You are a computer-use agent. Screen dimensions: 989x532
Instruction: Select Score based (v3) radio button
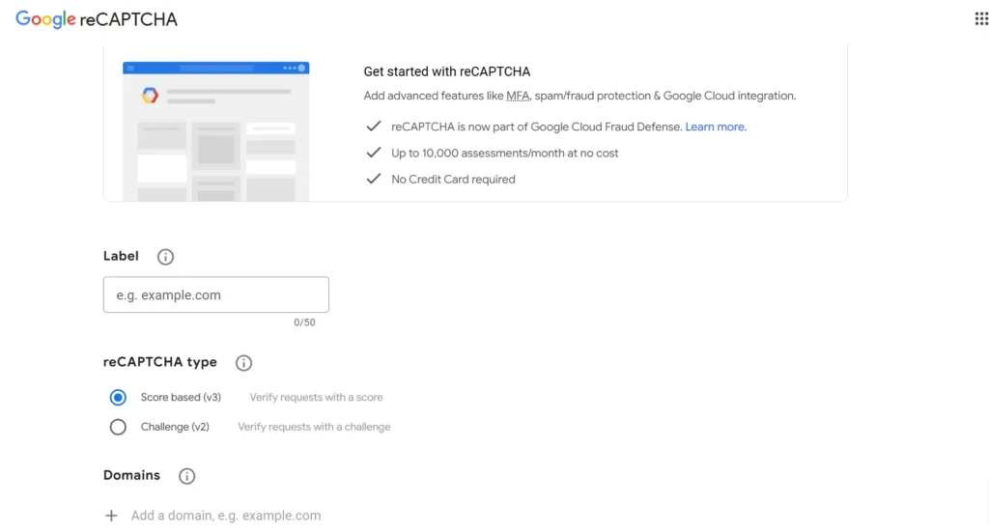[118, 397]
